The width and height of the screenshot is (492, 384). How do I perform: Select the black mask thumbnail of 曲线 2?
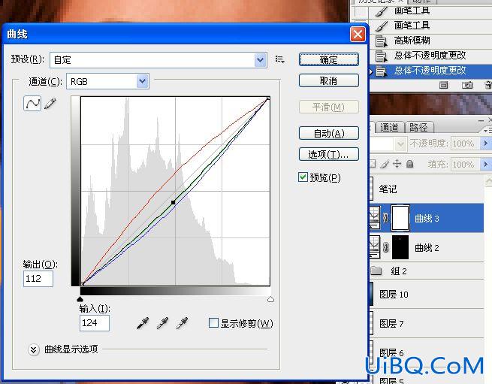coord(400,247)
